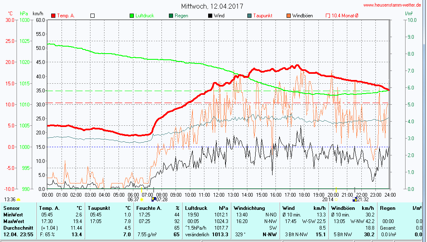Click the sunrise icon at 06:37
Image resolution: width=427 pixels, height=242 pixels.
[x=142, y=200]
